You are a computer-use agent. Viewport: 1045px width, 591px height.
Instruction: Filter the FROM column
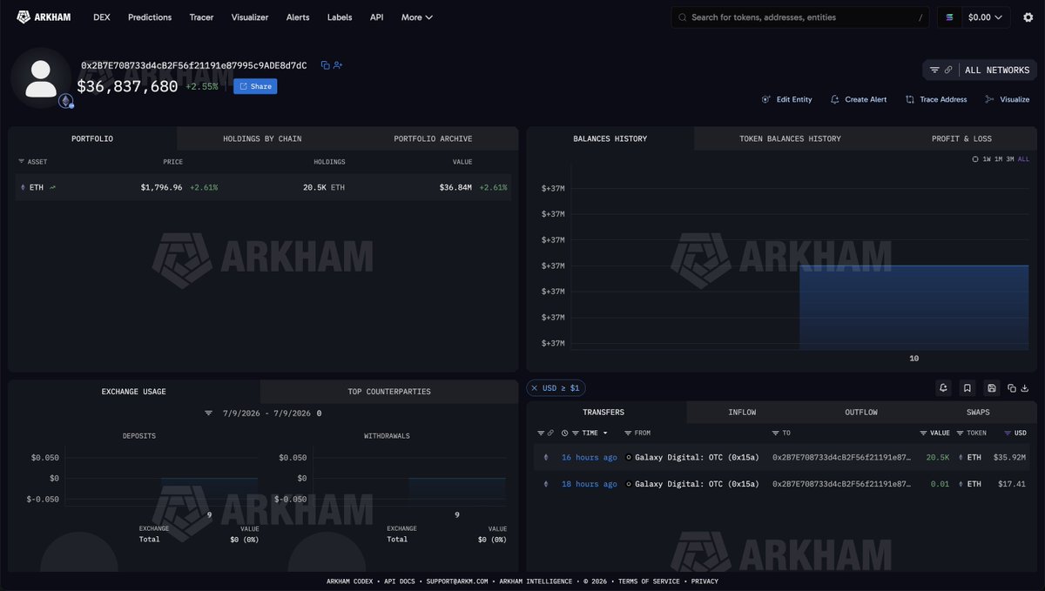coord(629,433)
